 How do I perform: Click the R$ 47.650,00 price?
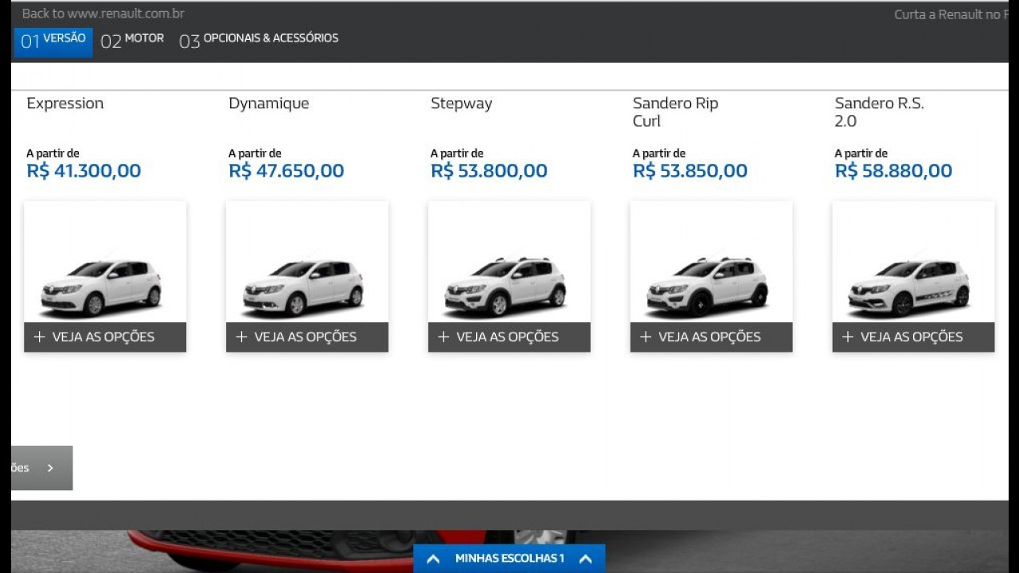[x=287, y=170]
